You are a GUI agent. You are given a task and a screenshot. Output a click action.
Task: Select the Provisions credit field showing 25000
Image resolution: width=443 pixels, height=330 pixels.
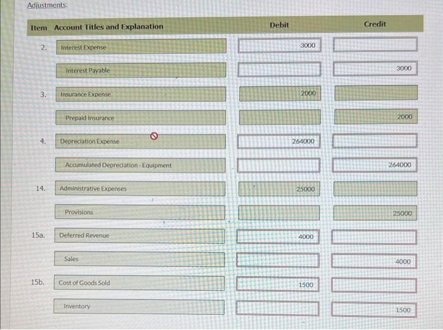pyautogui.click(x=375, y=213)
